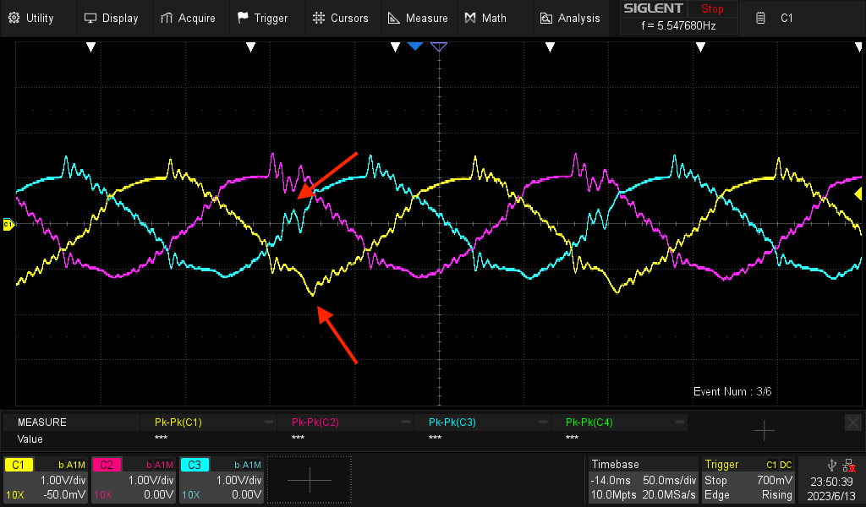Click the 10.0Mpts memory depth value
This screenshot has width=866, height=507.
tap(613, 495)
